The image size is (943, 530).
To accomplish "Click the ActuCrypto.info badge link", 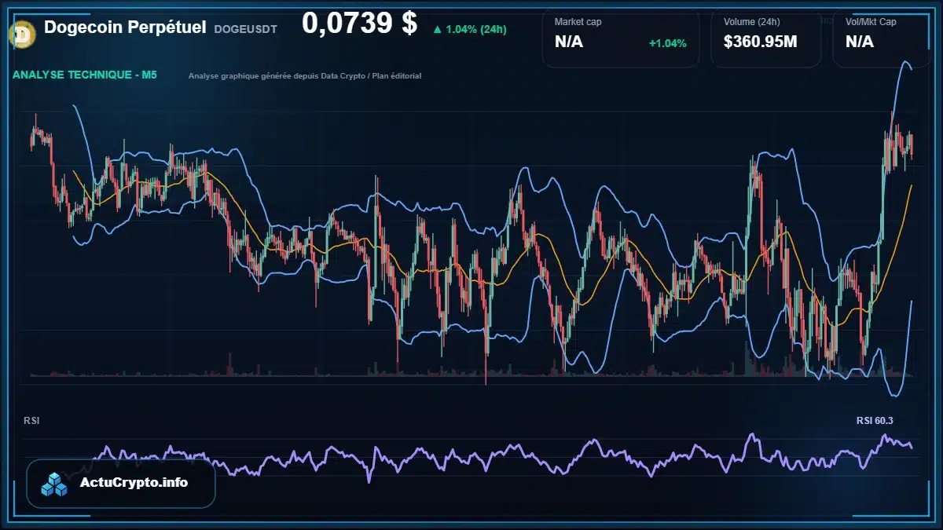I will click(x=121, y=483).
